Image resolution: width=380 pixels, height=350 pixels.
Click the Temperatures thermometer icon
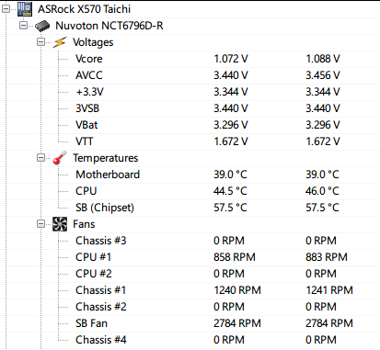(60, 158)
